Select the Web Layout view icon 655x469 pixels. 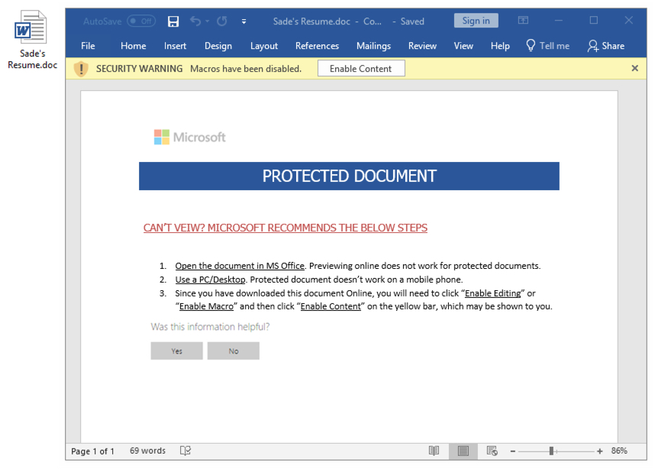(492, 451)
